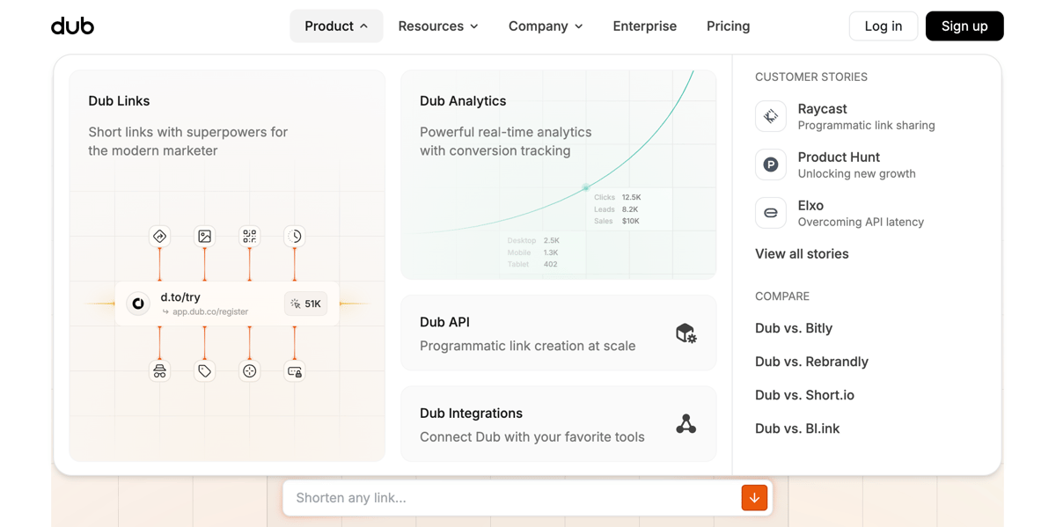Click inside the Shorten any link field
Viewport: 1056px width, 527px height.
[x=493, y=497]
